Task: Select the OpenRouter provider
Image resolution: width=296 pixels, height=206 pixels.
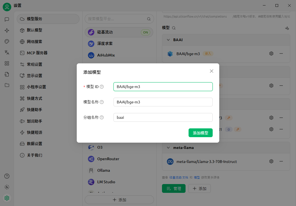Action: point(119,159)
